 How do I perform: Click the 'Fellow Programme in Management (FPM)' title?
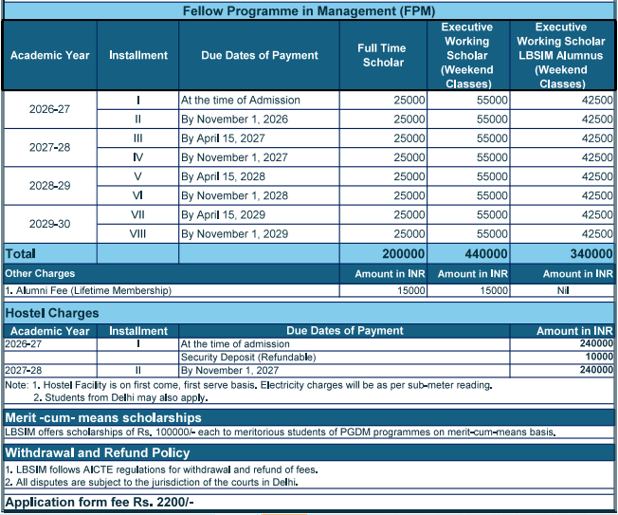[308, 10]
